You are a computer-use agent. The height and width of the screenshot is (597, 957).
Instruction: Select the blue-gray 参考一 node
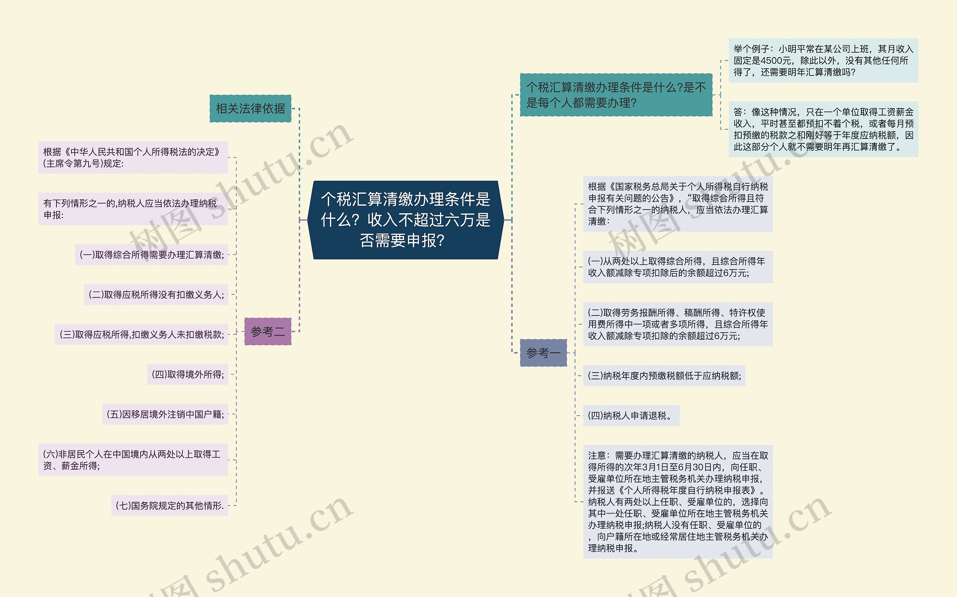543,352
